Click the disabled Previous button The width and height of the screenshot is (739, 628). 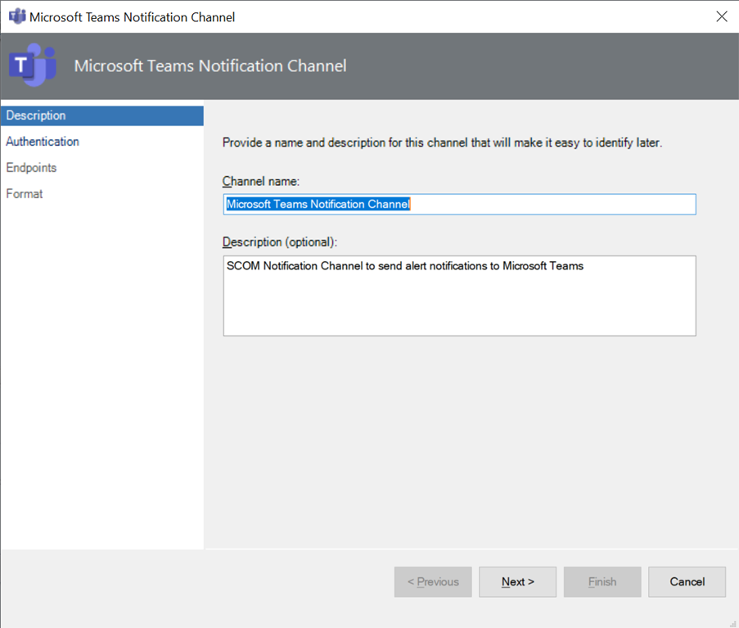(x=433, y=582)
